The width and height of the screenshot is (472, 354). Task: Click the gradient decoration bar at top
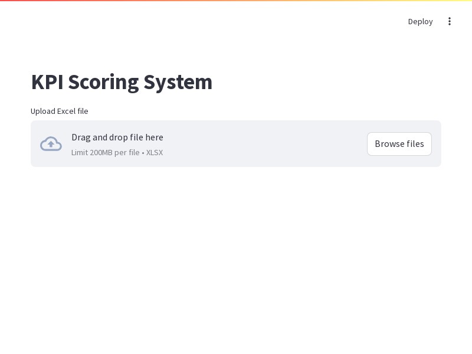(x=236, y=1)
